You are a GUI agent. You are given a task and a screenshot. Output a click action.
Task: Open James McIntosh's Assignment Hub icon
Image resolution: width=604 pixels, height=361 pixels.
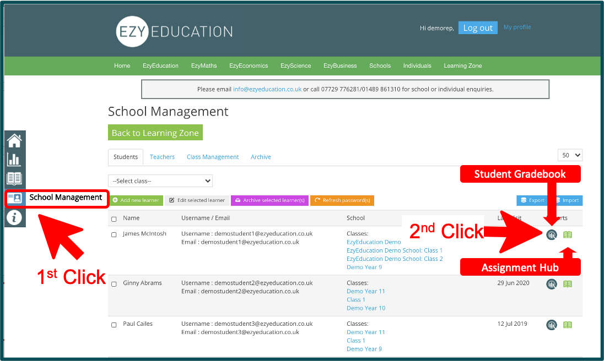pos(568,234)
